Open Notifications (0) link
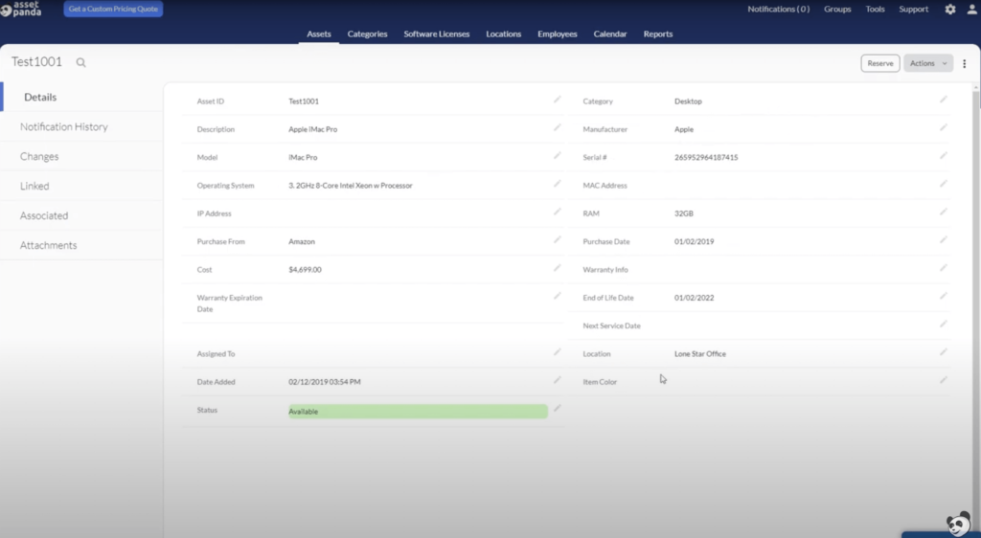This screenshot has width=981, height=538. 778,10
